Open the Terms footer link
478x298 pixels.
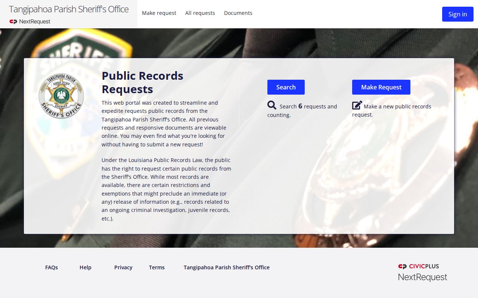point(157,267)
